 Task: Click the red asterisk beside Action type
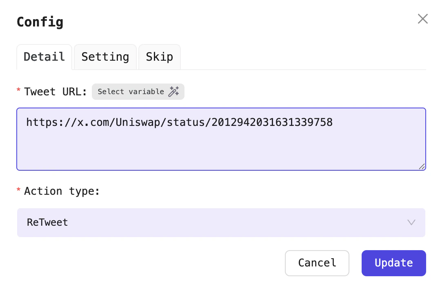click(x=18, y=191)
